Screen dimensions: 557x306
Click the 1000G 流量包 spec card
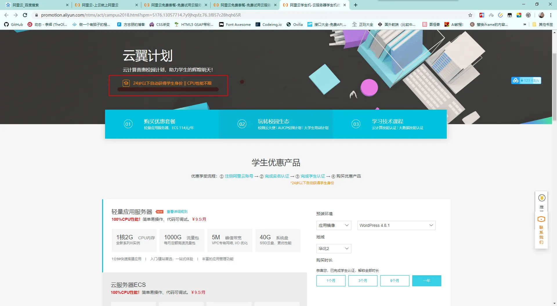click(182, 240)
